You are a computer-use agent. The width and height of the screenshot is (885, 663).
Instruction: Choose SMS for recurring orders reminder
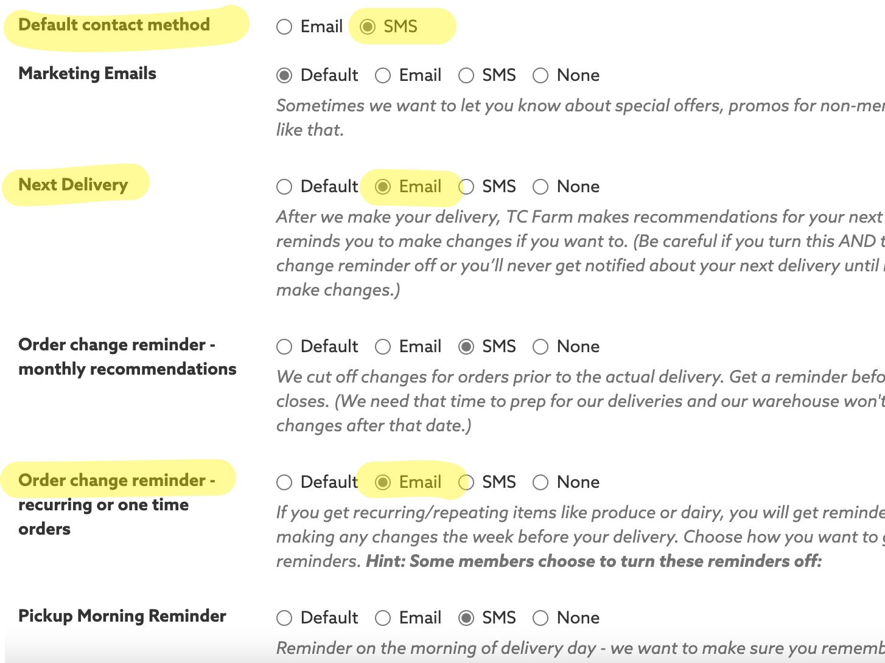click(x=467, y=482)
